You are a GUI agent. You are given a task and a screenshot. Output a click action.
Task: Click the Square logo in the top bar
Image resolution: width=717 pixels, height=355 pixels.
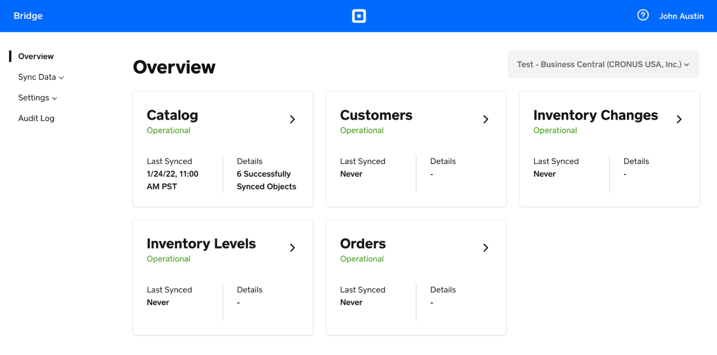coord(358,16)
